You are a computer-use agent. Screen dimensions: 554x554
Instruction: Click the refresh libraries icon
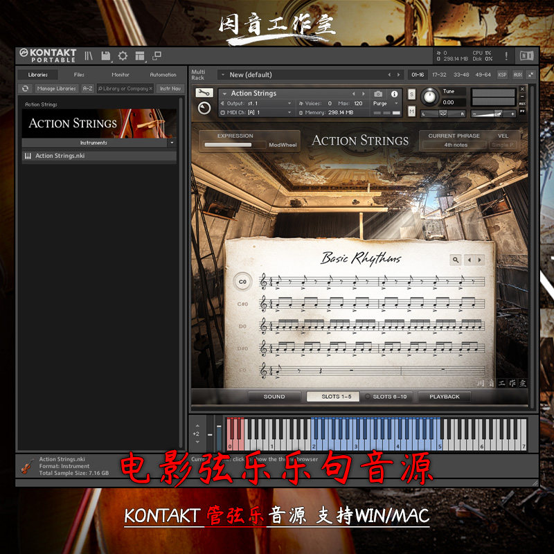pos(25,89)
